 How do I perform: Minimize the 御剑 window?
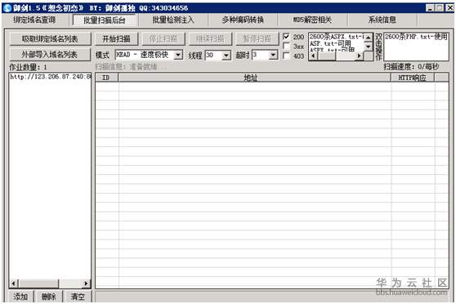(430, 8)
